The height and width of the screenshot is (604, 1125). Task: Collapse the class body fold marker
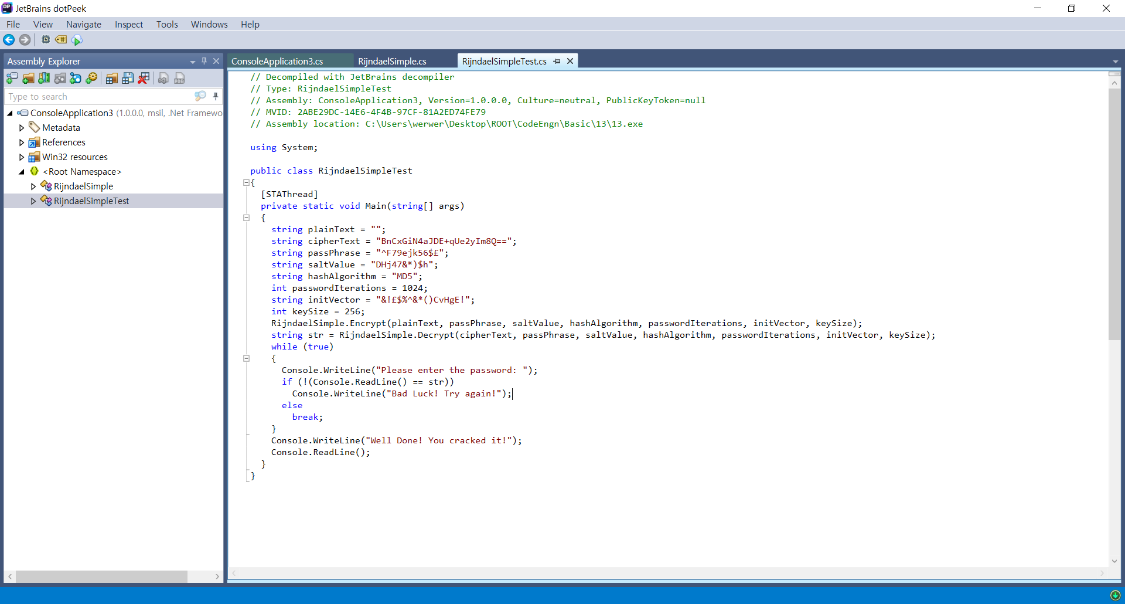247,182
